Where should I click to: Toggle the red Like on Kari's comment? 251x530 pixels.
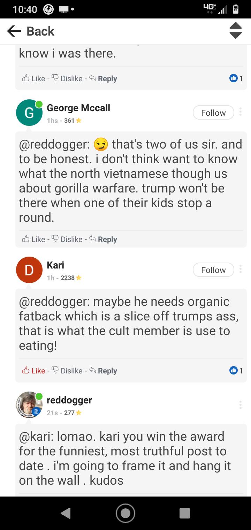pos(34,371)
